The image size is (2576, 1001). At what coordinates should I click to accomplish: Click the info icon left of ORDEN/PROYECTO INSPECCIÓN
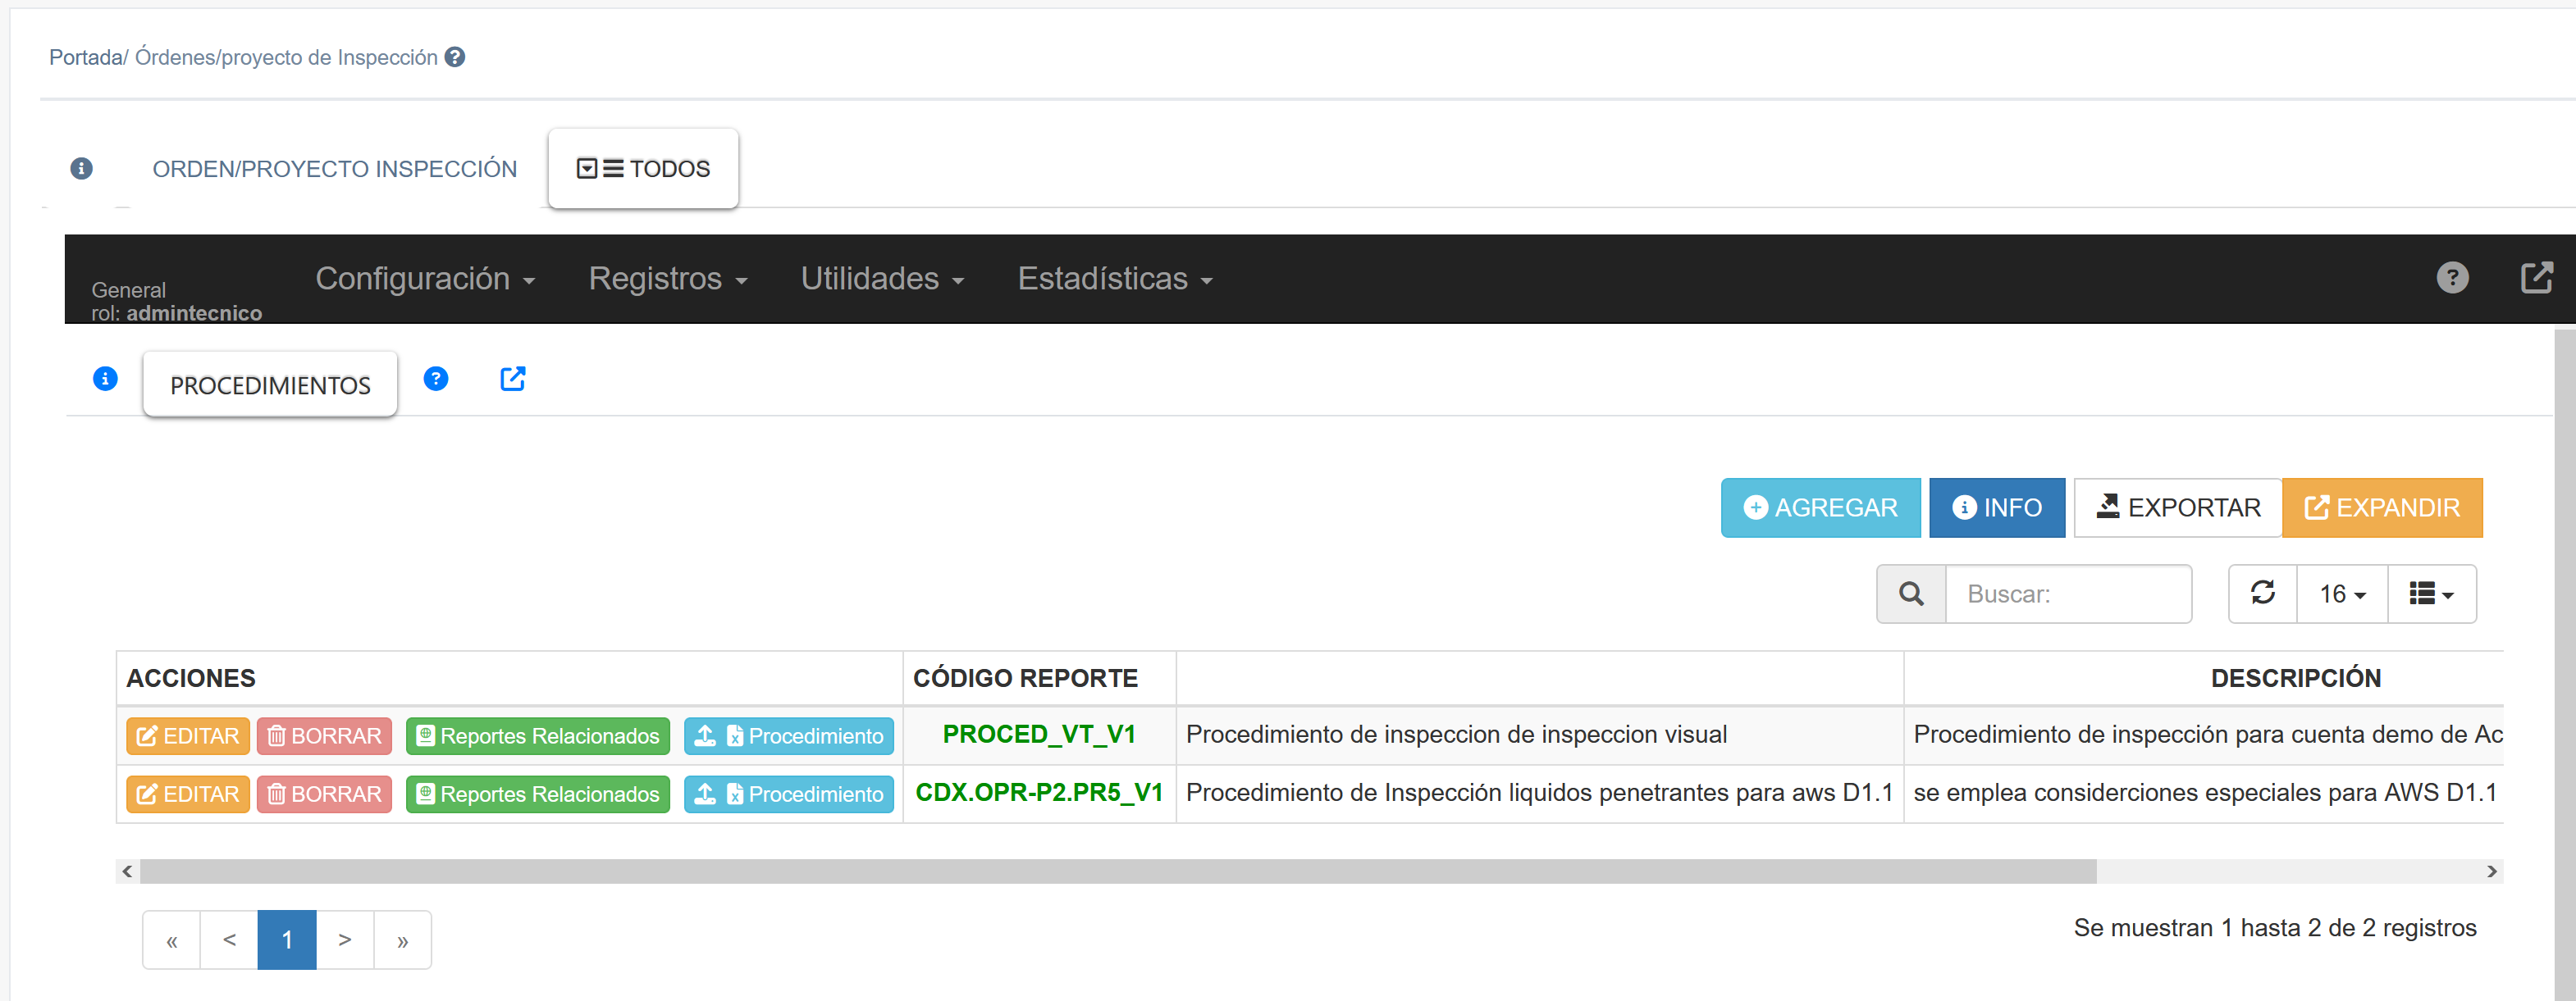point(82,169)
